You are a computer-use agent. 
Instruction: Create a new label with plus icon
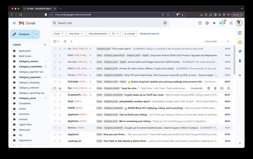coord(45,44)
